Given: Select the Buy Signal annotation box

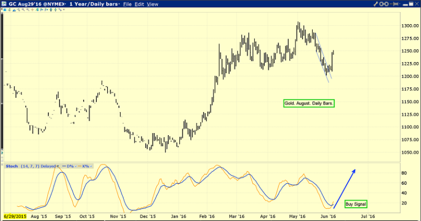Looking at the screenshot, I should [x=356, y=204].
